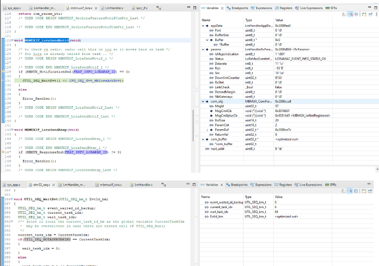The image size is (379, 266).
Task: Open the sys_app.c tab in upper editor
Action: coord(14,8)
